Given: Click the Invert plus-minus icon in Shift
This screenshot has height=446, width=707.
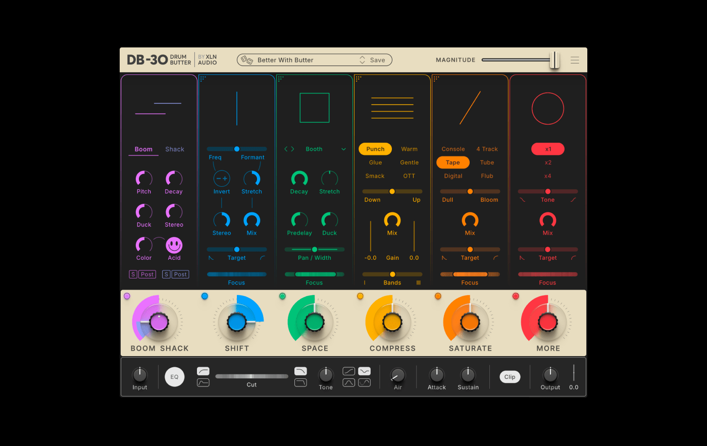Looking at the screenshot, I should tap(222, 178).
